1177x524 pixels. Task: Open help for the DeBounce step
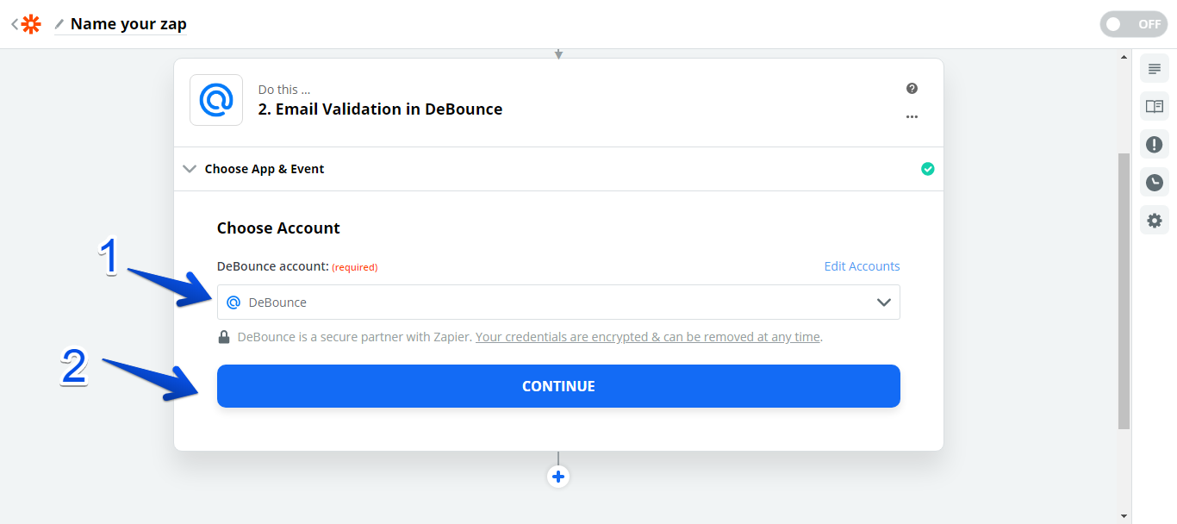pyautogui.click(x=912, y=89)
